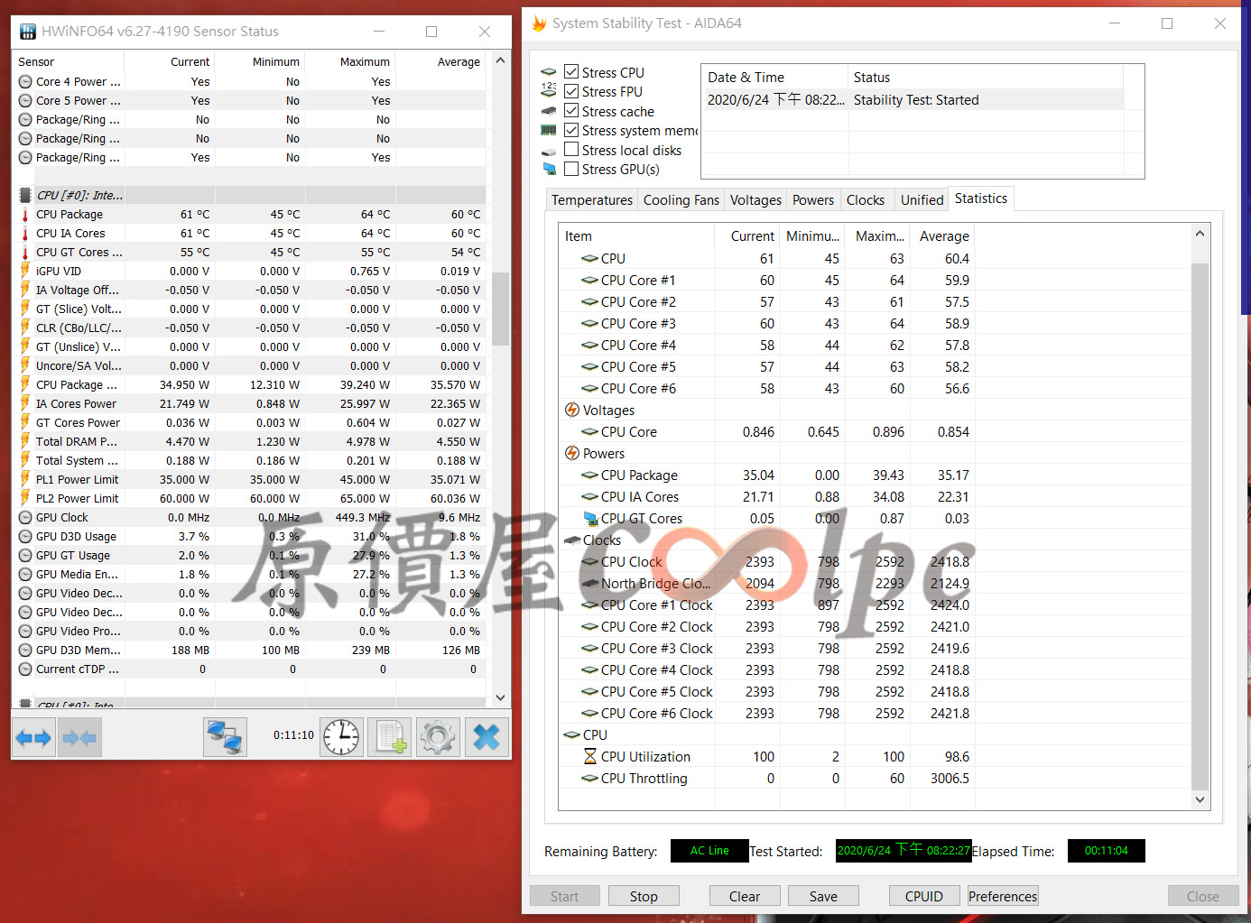Click the Stress GPU(s) monitor icon
Viewport: 1251px width, 923px height.
coord(549,170)
